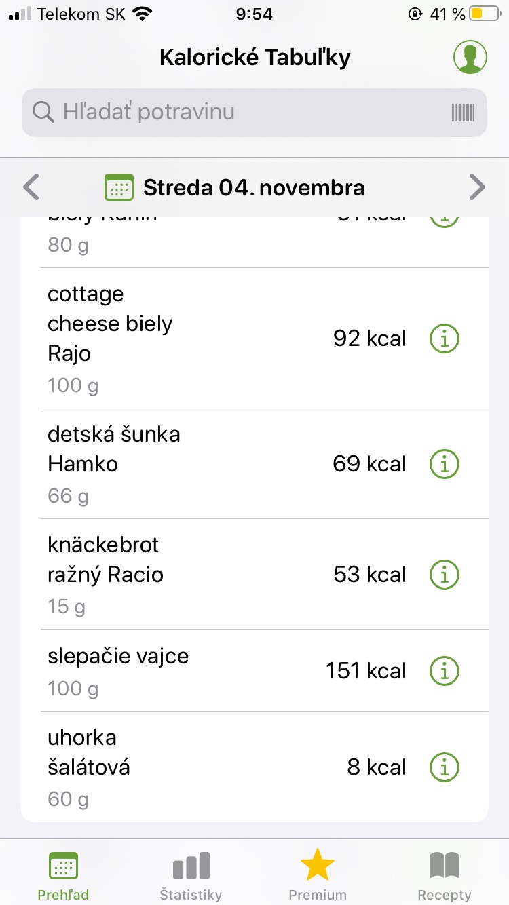Open the user profile icon

click(x=470, y=57)
